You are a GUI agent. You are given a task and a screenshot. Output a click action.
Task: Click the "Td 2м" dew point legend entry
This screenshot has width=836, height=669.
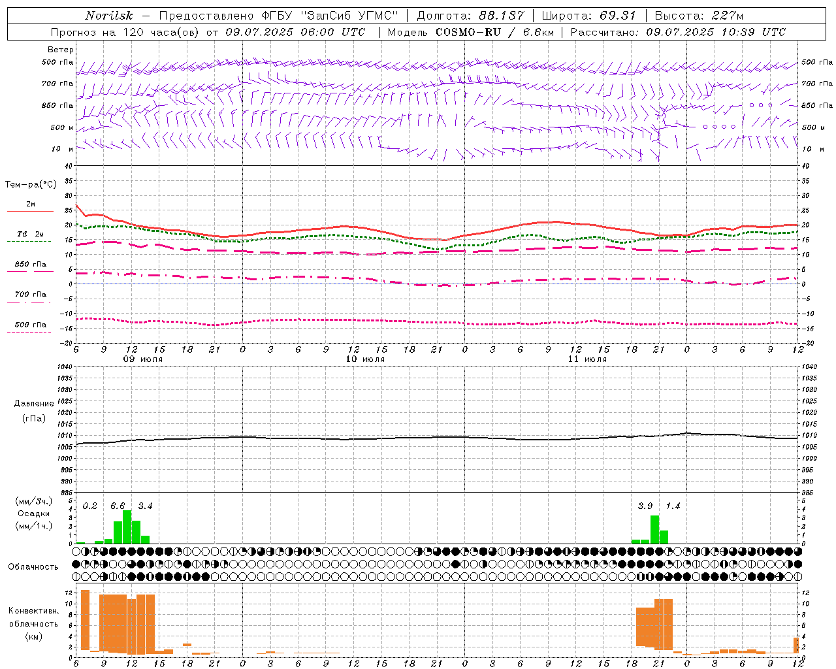[30, 234]
